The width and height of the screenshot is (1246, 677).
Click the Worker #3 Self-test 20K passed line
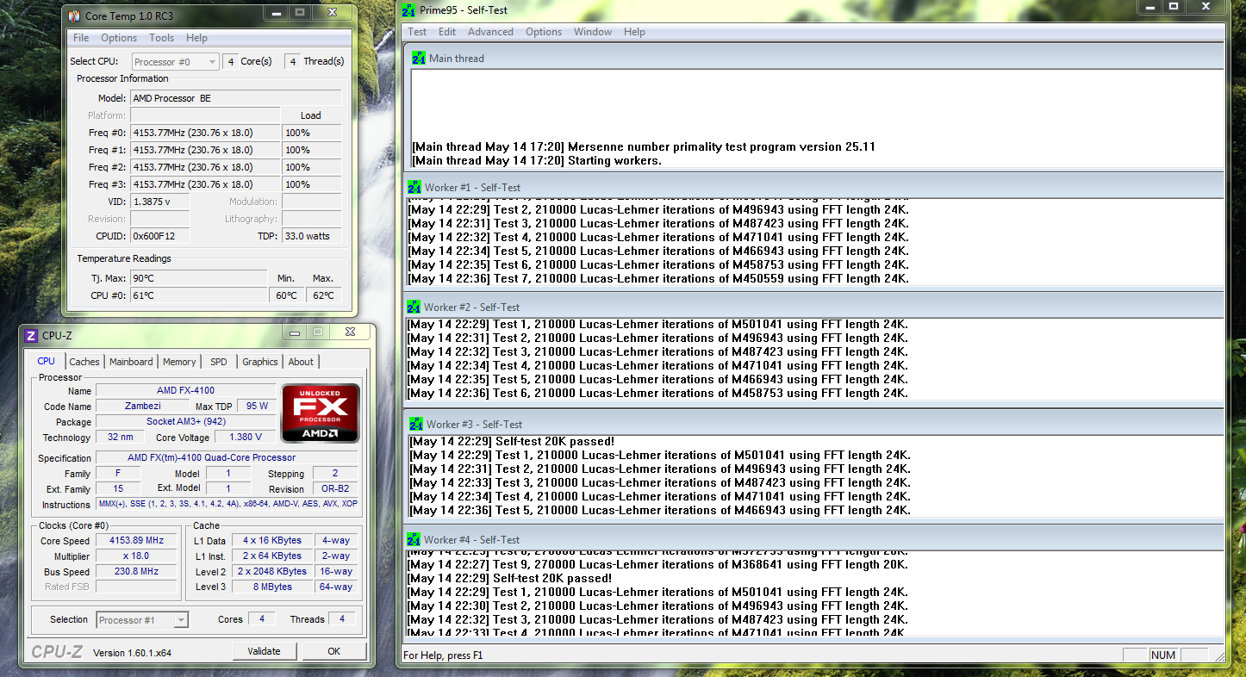point(512,441)
